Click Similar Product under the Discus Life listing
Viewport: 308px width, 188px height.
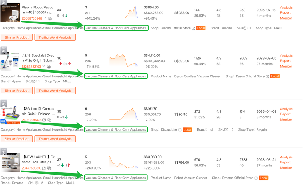[17, 139]
